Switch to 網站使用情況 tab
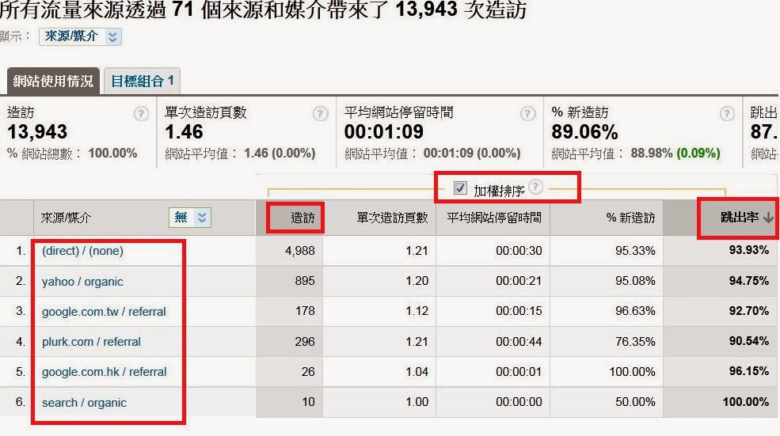This screenshot has height=436, width=780. [x=53, y=81]
